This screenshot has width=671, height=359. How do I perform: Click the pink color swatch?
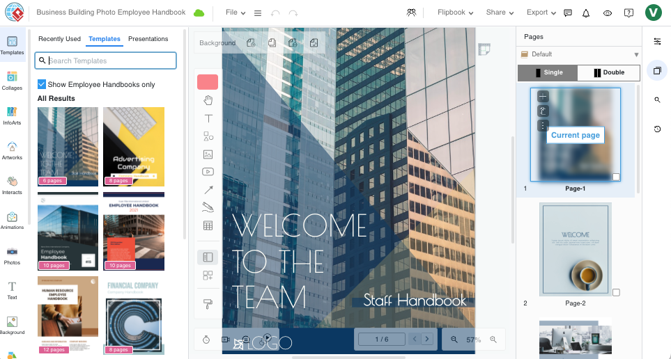tap(208, 82)
